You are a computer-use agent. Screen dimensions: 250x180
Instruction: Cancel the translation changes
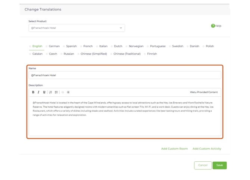click(x=203, y=165)
